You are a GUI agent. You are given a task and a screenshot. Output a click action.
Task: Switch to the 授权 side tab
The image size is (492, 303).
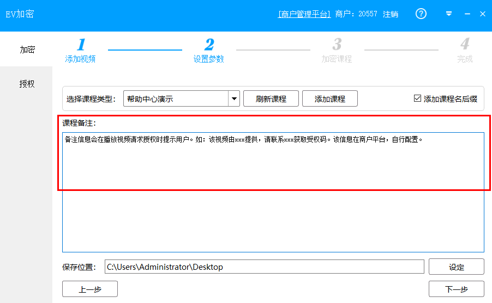[27, 84]
